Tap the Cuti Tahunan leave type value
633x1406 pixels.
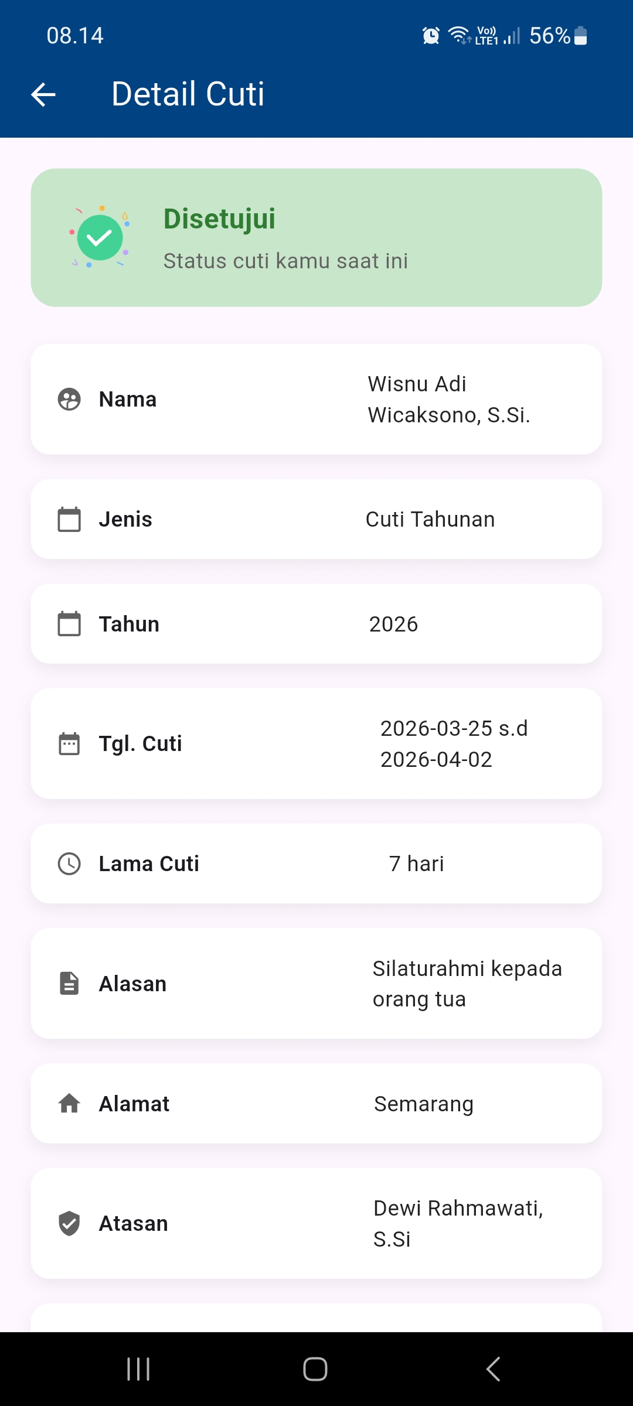tap(430, 520)
